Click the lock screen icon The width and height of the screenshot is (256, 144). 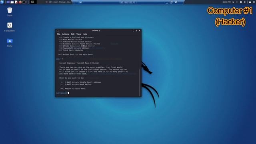click(250, 2)
